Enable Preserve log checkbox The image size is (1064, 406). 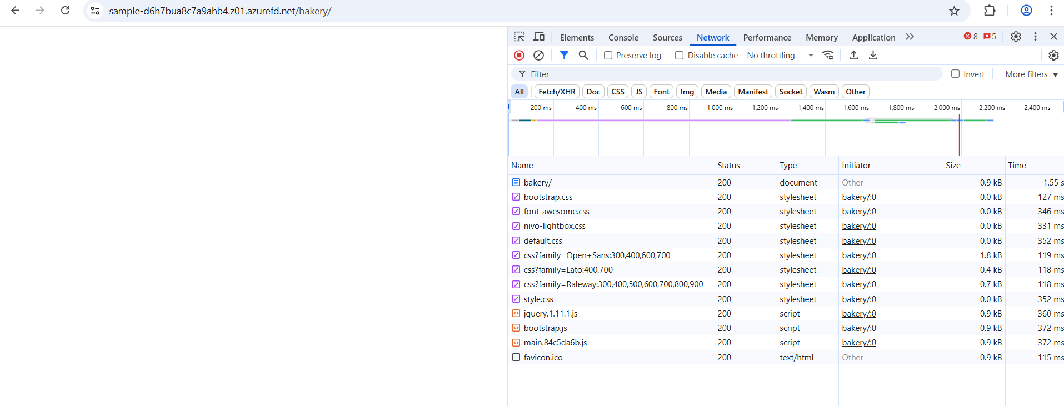pyautogui.click(x=608, y=56)
